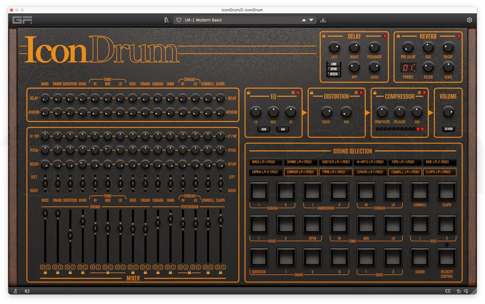
Task: Select the next preset with down arrow
Action: click(x=311, y=20)
